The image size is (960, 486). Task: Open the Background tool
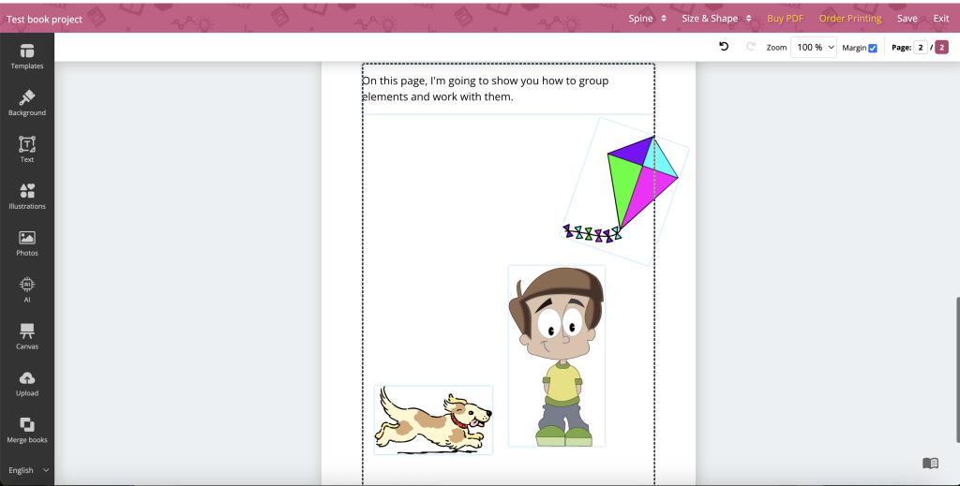[x=27, y=103]
